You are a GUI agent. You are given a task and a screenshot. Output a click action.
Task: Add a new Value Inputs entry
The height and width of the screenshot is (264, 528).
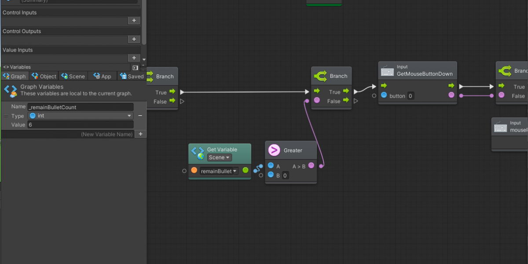134,58
